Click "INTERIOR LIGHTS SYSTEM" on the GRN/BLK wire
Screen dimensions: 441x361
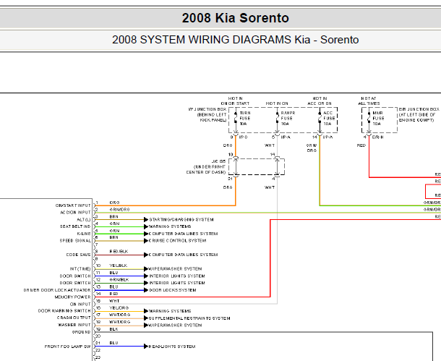[x=177, y=283]
